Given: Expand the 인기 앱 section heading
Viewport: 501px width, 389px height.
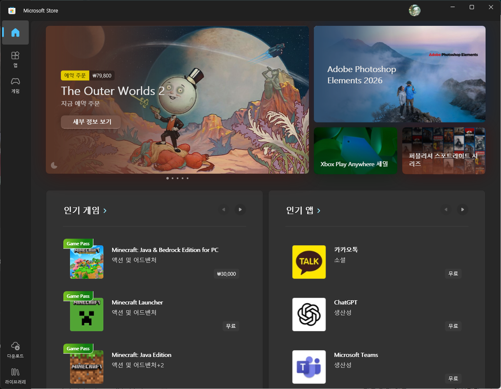Looking at the screenshot, I should pos(303,210).
